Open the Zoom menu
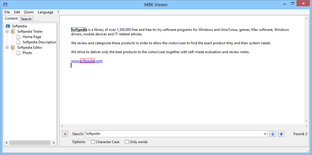This screenshot has height=155, width=312. [x=29, y=12]
